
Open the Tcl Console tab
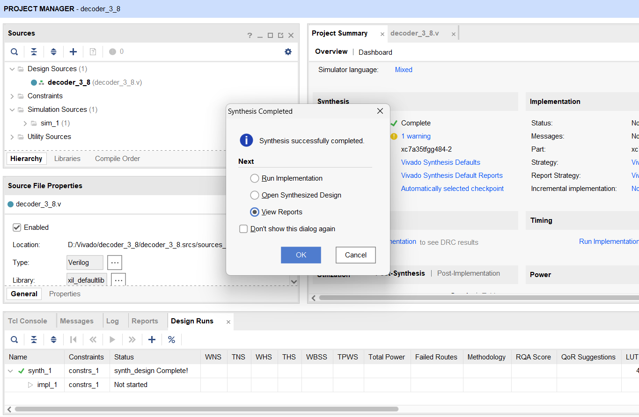click(x=28, y=321)
